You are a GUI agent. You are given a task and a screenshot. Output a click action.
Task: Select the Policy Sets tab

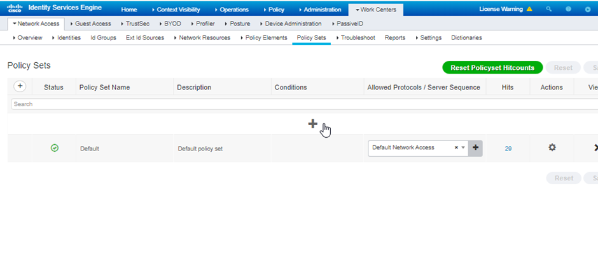(x=311, y=37)
